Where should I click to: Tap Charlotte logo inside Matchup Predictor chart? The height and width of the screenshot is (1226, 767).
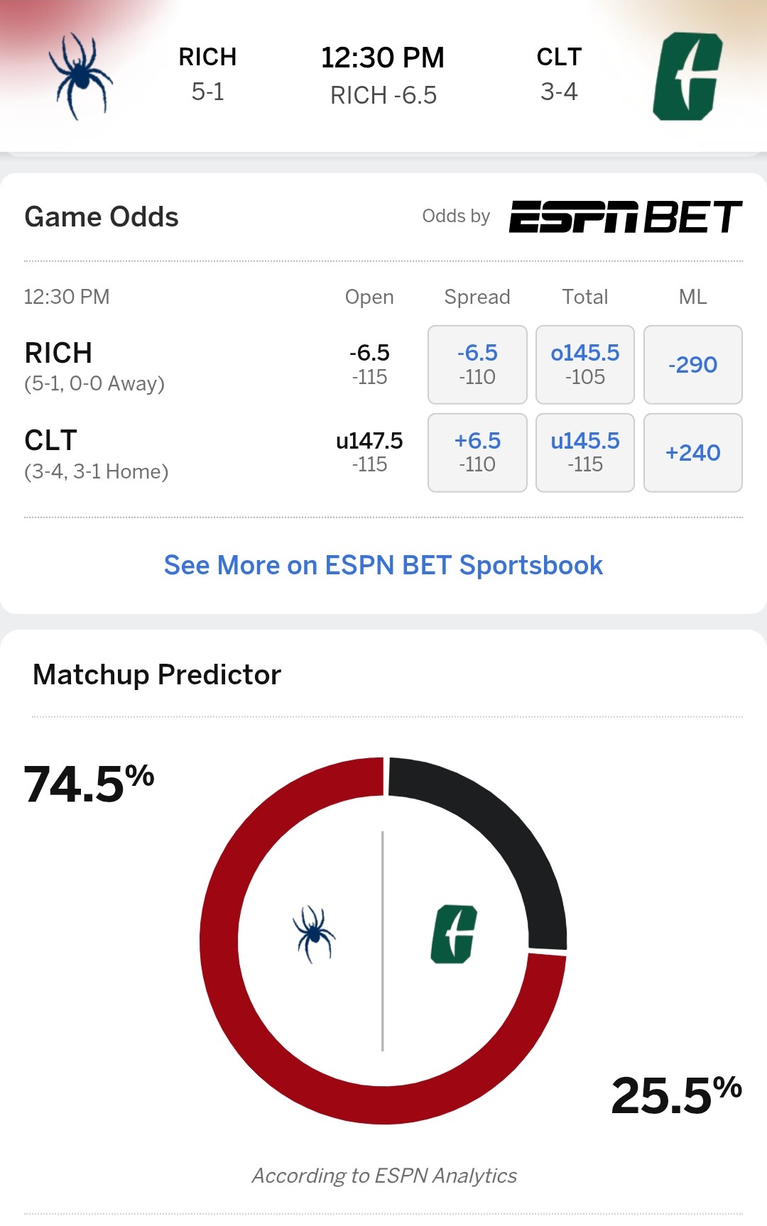454,934
